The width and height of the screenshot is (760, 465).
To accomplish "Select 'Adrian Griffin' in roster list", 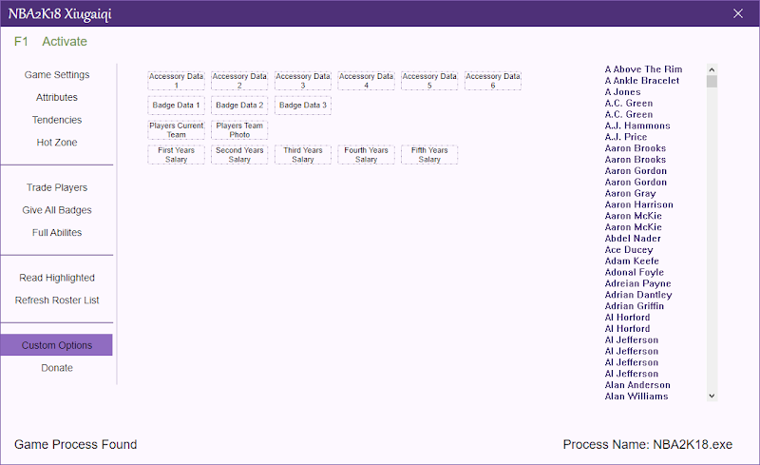I will click(x=634, y=306).
